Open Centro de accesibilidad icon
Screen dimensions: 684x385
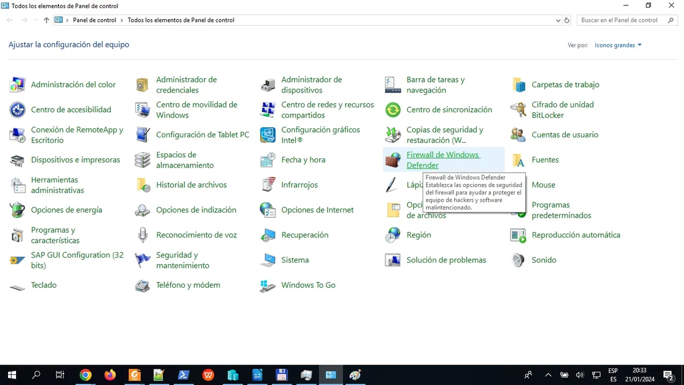[x=18, y=110]
